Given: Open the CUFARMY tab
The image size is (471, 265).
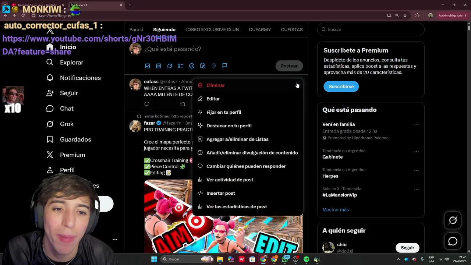Looking at the screenshot, I should (x=260, y=29).
